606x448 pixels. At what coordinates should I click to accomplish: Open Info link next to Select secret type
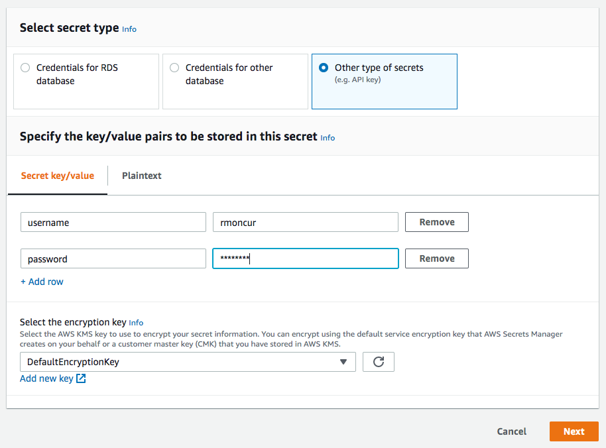(129, 29)
